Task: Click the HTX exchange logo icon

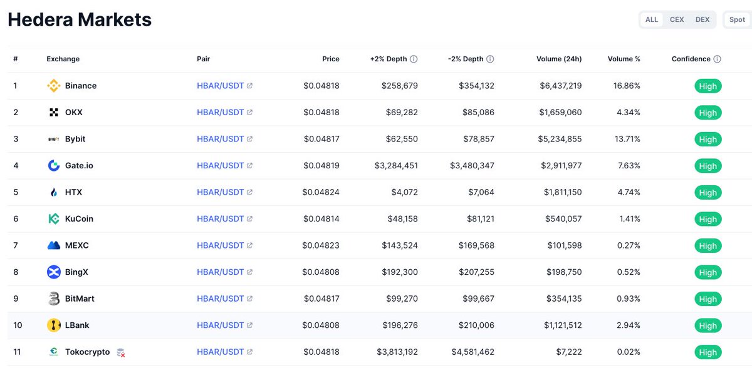Action: pyautogui.click(x=54, y=192)
